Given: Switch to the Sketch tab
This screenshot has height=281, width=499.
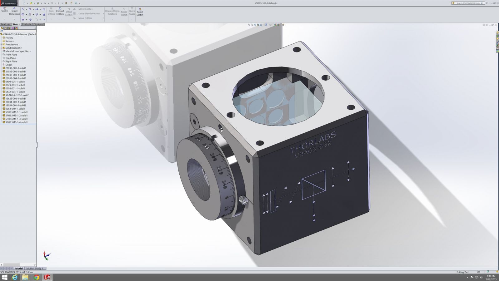Looking at the screenshot, I should coord(16,24).
